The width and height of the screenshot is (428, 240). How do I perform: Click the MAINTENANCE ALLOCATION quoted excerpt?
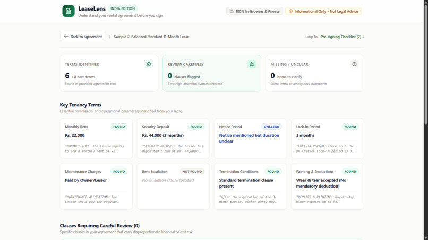click(x=92, y=199)
